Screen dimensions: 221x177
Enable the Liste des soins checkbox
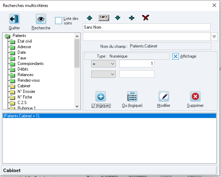click(59, 21)
